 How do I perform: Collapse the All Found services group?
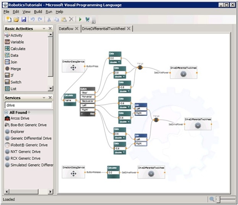(x=6, y=112)
